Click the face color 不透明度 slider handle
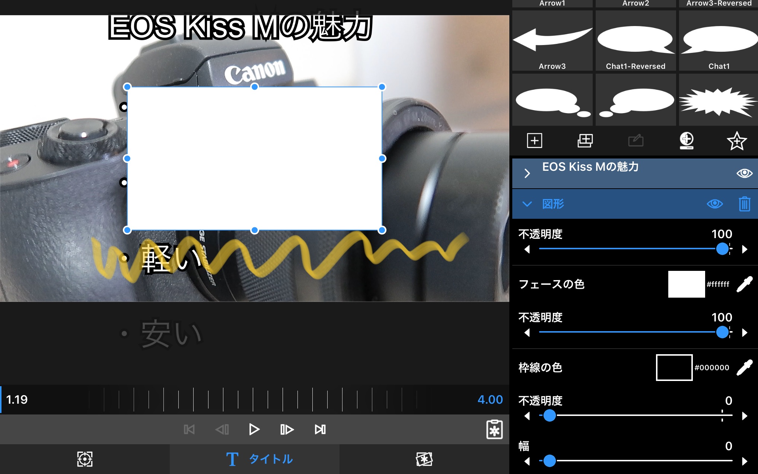This screenshot has height=474, width=758. (x=722, y=332)
